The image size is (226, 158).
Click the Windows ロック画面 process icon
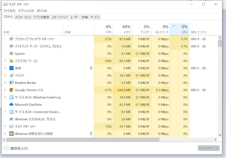pyautogui.click(x=11, y=134)
